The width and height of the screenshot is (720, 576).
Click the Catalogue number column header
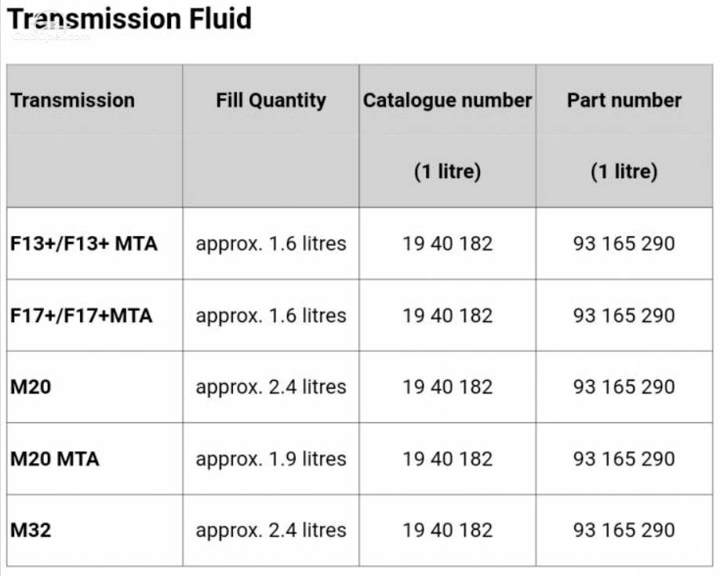447,100
